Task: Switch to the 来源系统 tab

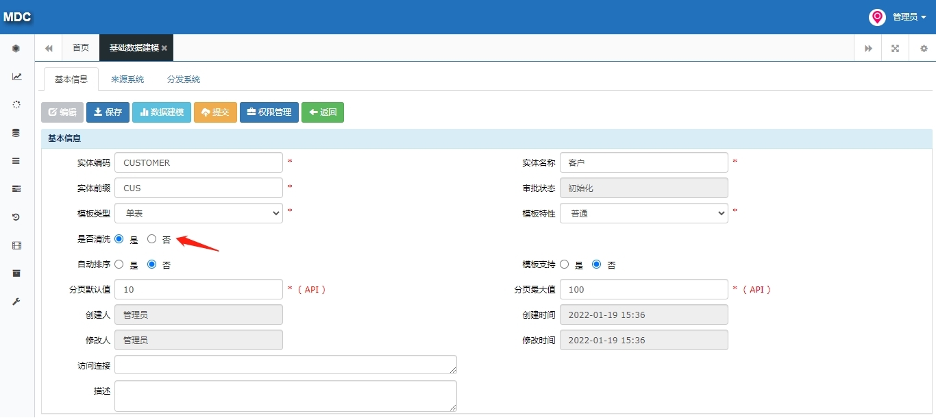Action: [127, 79]
